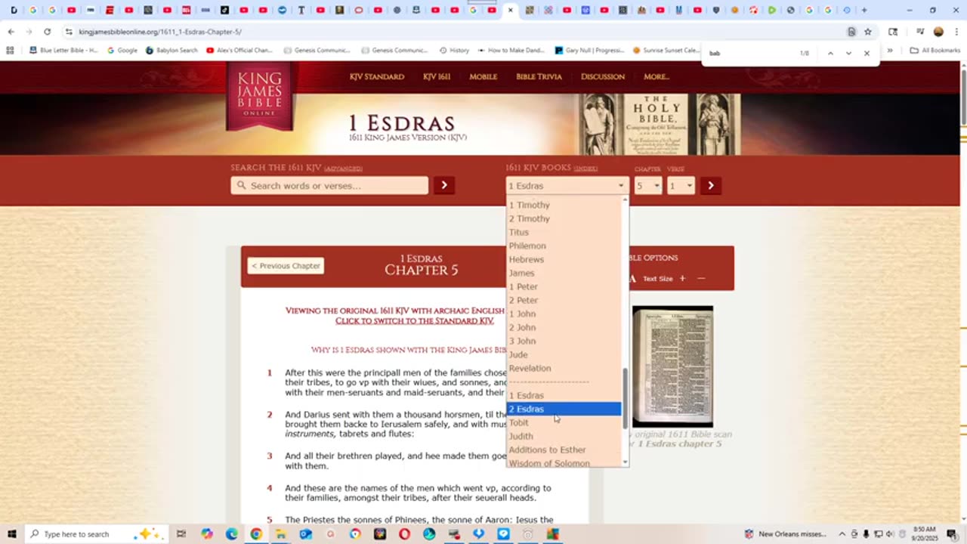Open File Explorer from the taskbar
Image resolution: width=967 pixels, height=544 pixels.
coord(280,534)
